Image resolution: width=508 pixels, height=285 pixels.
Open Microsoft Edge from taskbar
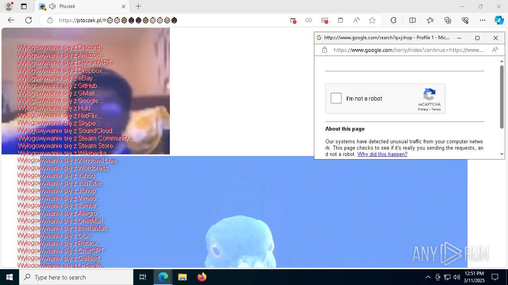(x=163, y=277)
